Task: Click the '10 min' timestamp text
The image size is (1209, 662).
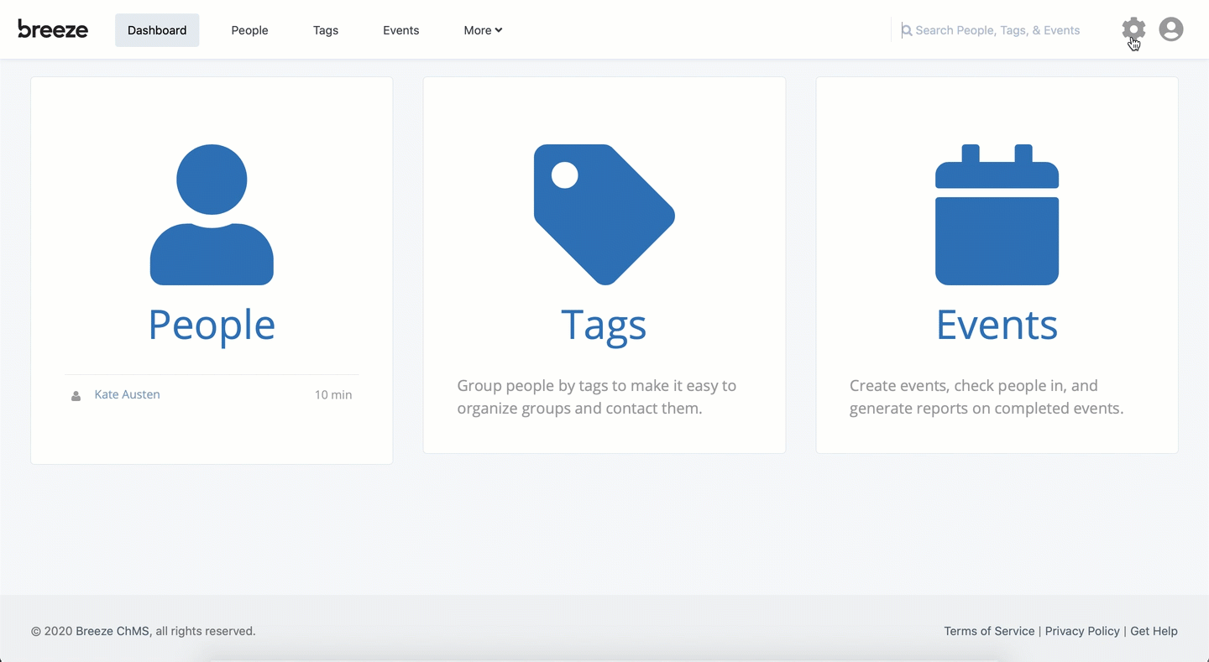Action: 333,394
